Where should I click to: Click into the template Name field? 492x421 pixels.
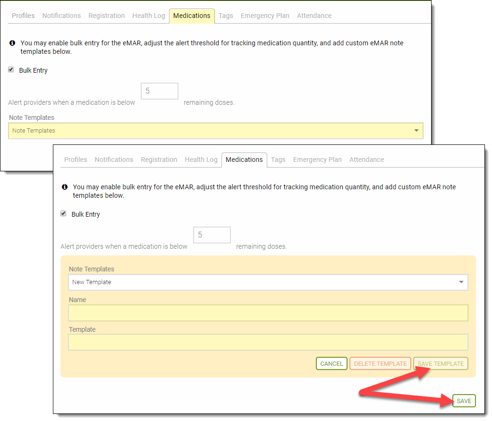[x=268, y=313]
